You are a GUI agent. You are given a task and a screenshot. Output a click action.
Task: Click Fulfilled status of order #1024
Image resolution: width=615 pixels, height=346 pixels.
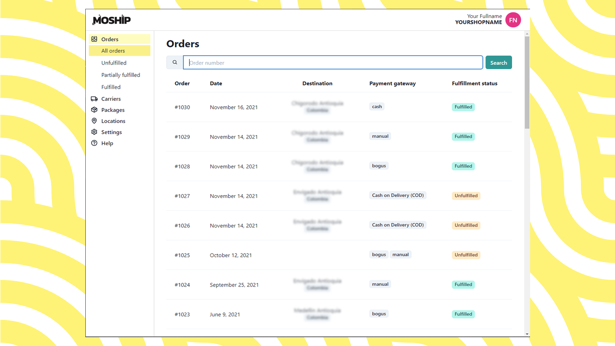click(x=463, y=284)
